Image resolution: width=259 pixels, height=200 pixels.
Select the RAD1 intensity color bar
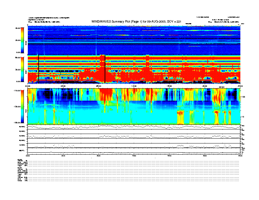(x=22, y=69)
